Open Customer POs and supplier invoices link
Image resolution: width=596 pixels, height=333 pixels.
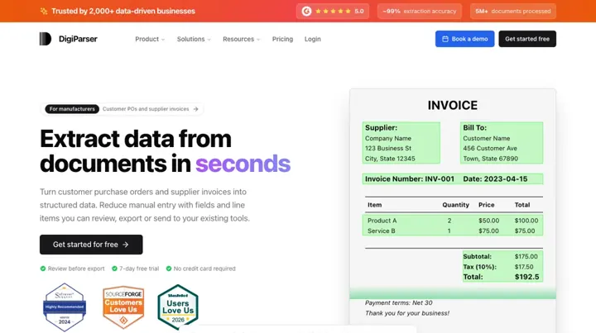pyautogui.click(x=146, y=109)
